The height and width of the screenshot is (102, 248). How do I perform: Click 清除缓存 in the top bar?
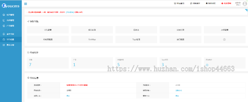196,3
